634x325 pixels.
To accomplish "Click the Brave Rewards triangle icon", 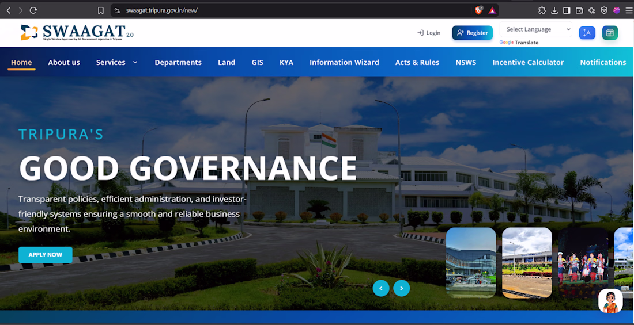I will 492,10.
